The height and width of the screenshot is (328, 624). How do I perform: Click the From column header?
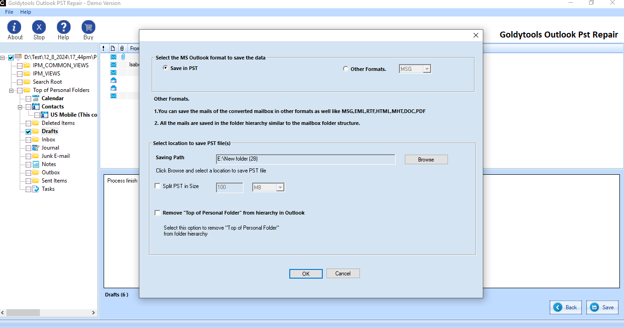(x=134, y=48)
